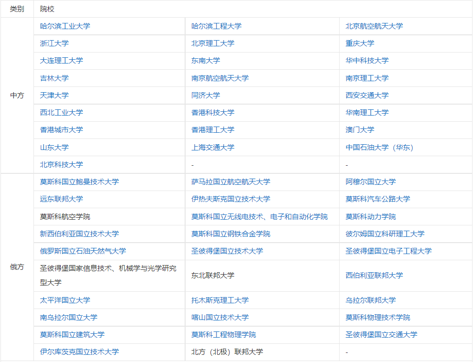Click the 喀山国立技术大学 link
The height and width of the screenshot is (362, 474).
[x=220, y=317]
